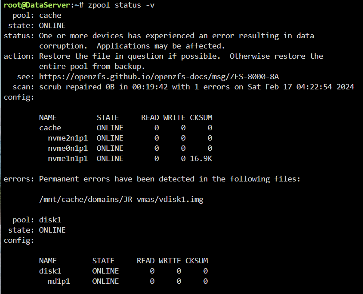
Task: Click the scrub duration 00:19:42
Action: tap(150, 87)
